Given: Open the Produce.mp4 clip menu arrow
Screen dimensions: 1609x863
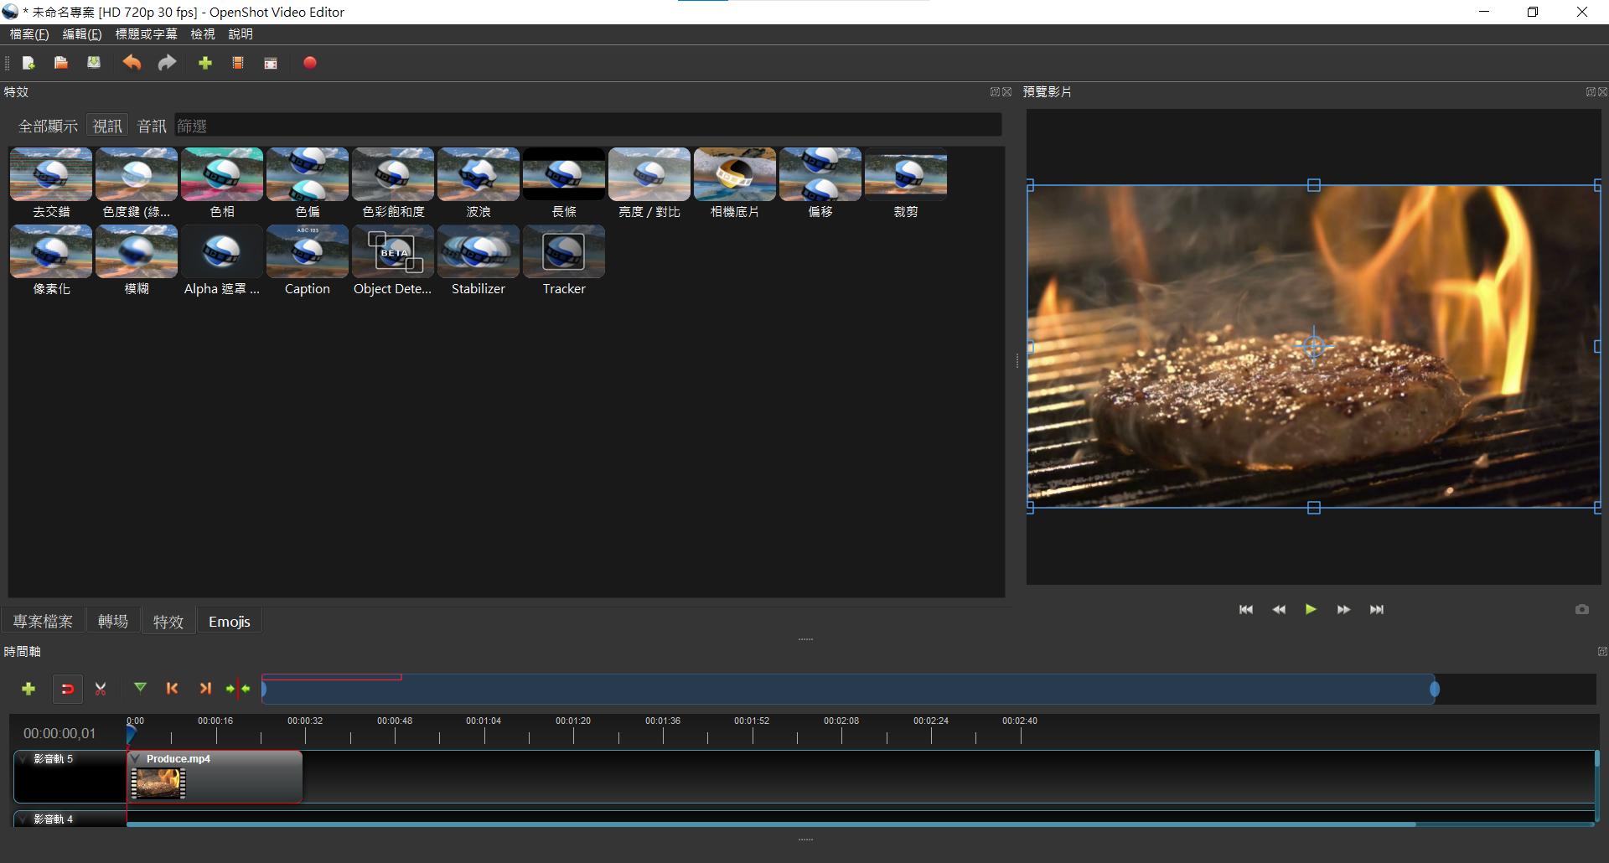Looking at the screenshot, I should tap(136, 759).
